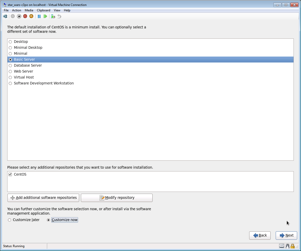
Task: Click the Virtual Machine Connection title bar icon
Action: click(5, 5)
